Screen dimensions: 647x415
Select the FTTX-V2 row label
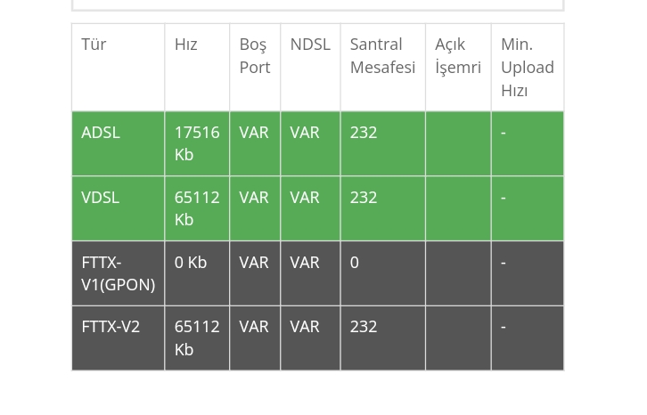pyautogui.click(x=111, y=327)
